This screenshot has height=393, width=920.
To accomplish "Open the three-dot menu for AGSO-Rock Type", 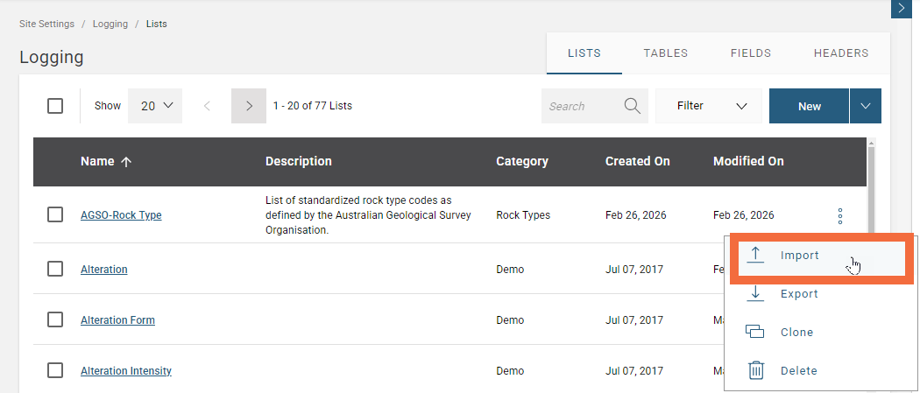I will click(x=839, y=215).
